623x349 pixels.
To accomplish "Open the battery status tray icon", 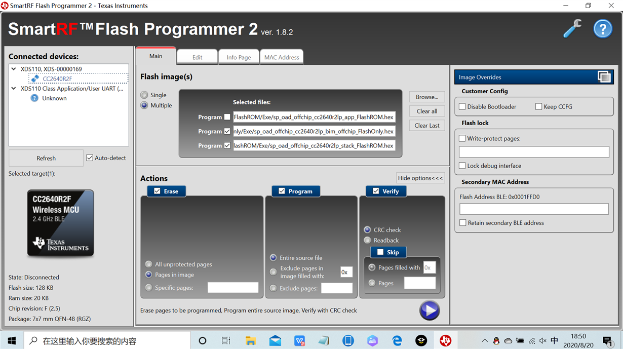I will click(520, 341).
